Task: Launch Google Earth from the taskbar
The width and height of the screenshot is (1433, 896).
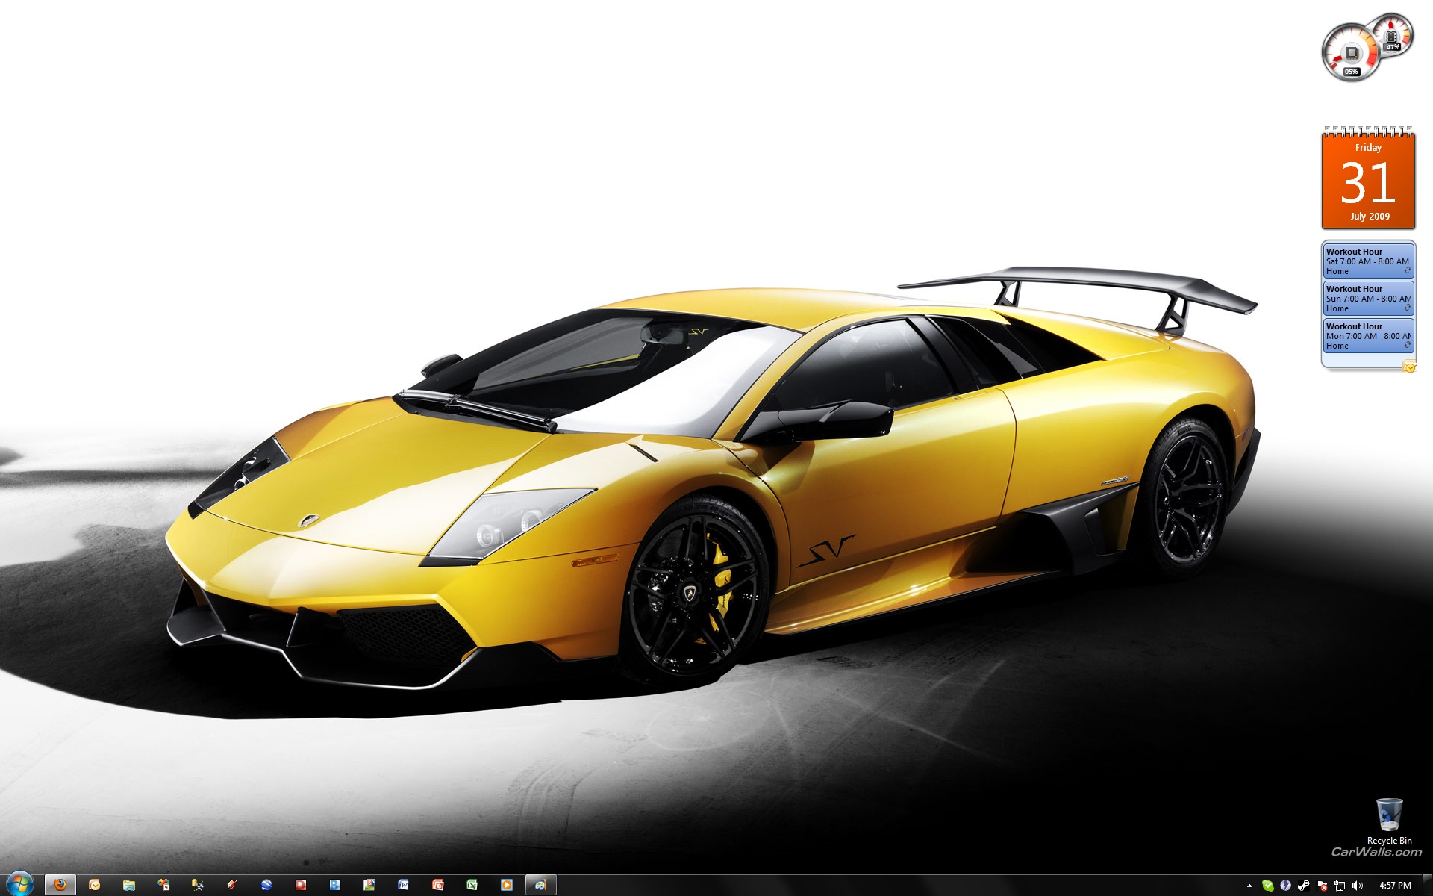Action: pyautogui.click(x=266, y=885)
